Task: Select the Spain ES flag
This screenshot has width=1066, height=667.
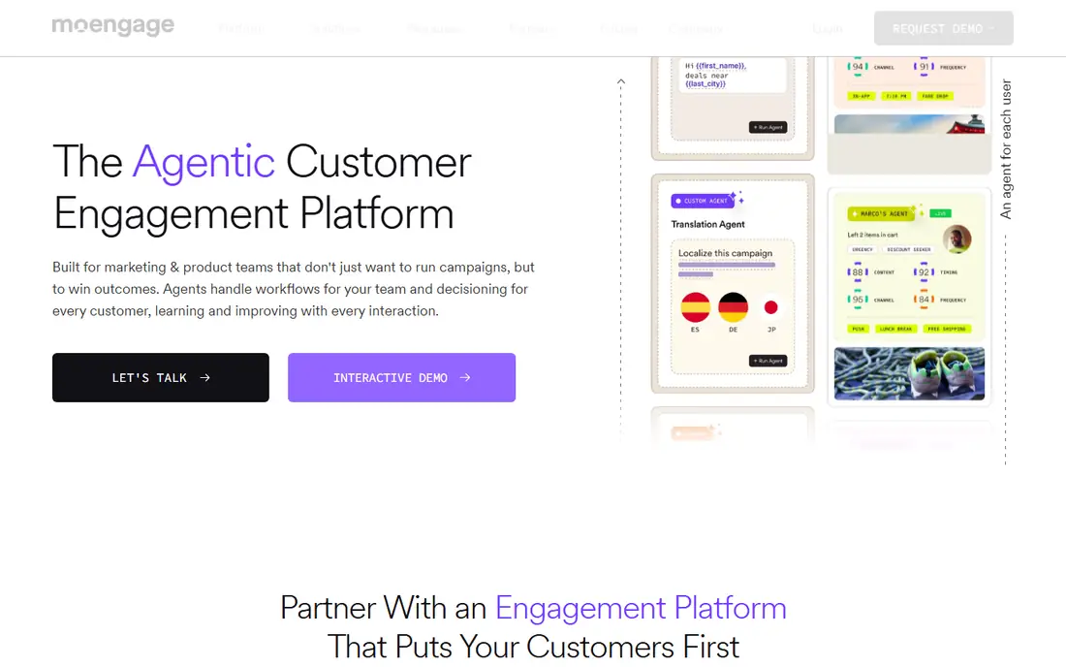Action: click(x=695, y=307)
